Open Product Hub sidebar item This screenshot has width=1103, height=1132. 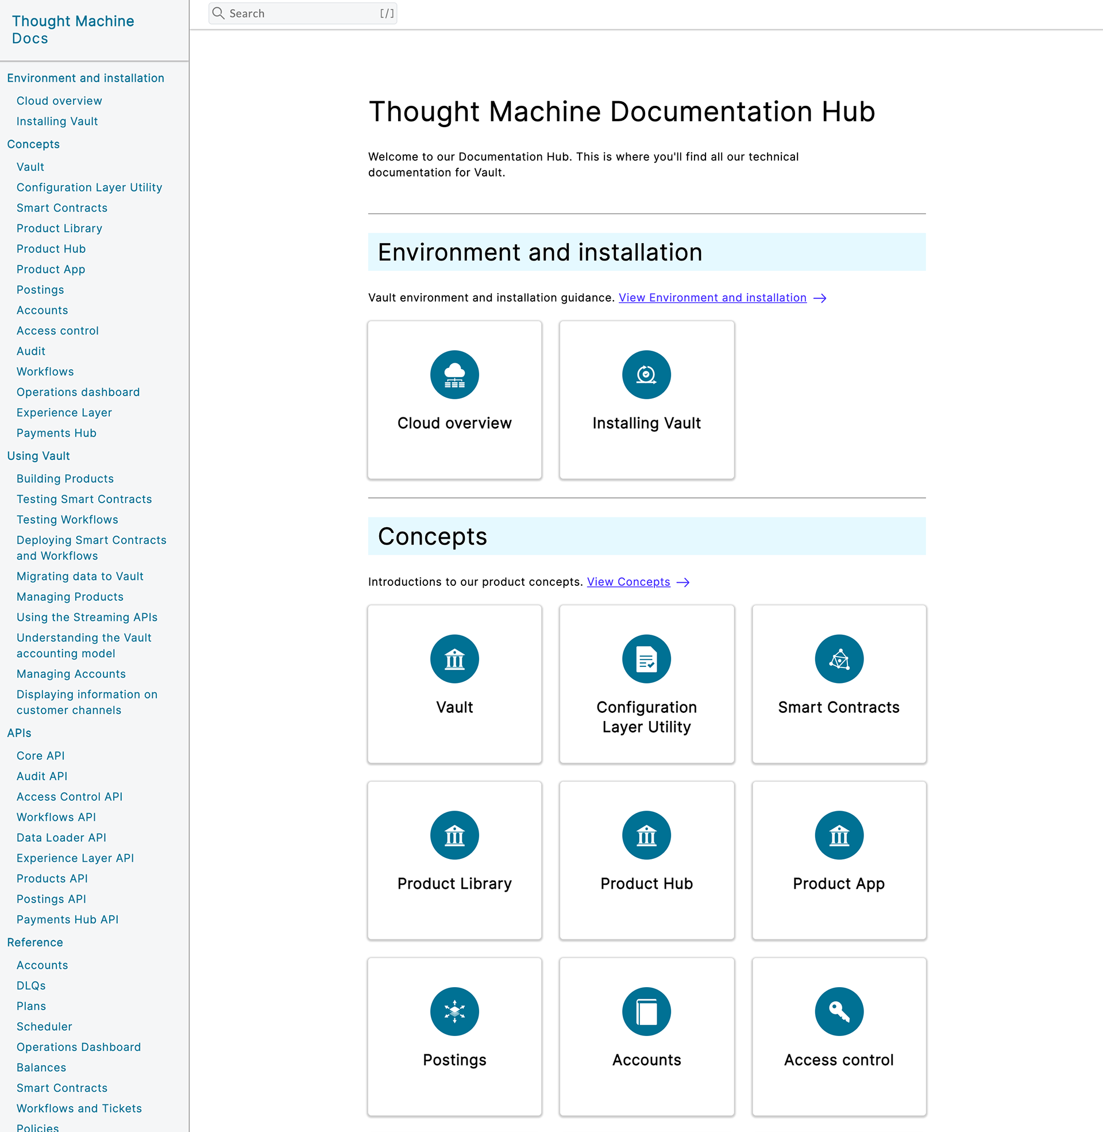tap(51, 249)
